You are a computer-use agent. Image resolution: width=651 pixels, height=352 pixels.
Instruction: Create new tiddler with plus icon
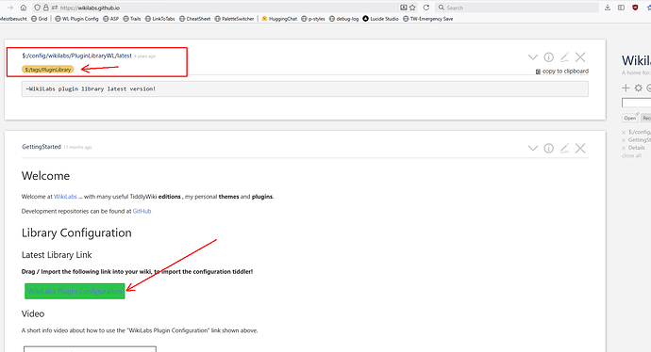point(626,88)
